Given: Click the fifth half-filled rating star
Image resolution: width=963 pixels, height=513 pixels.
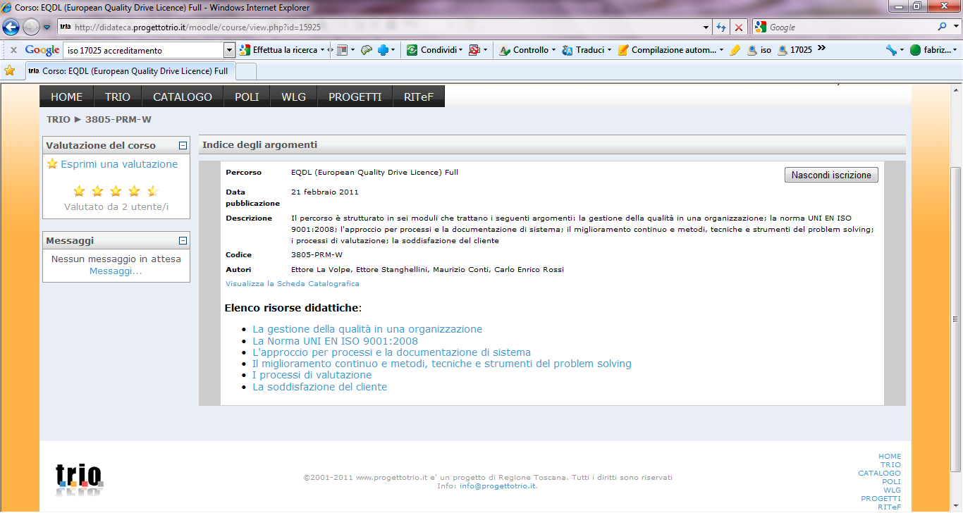Looking at the screenshot, I should point(152,191).
